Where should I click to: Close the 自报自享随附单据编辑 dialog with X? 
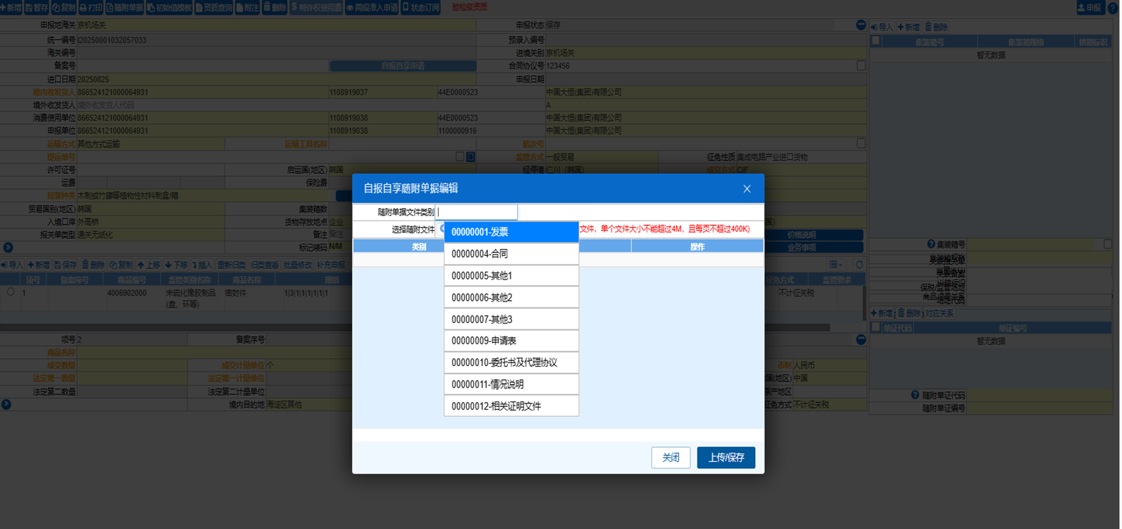747,189
